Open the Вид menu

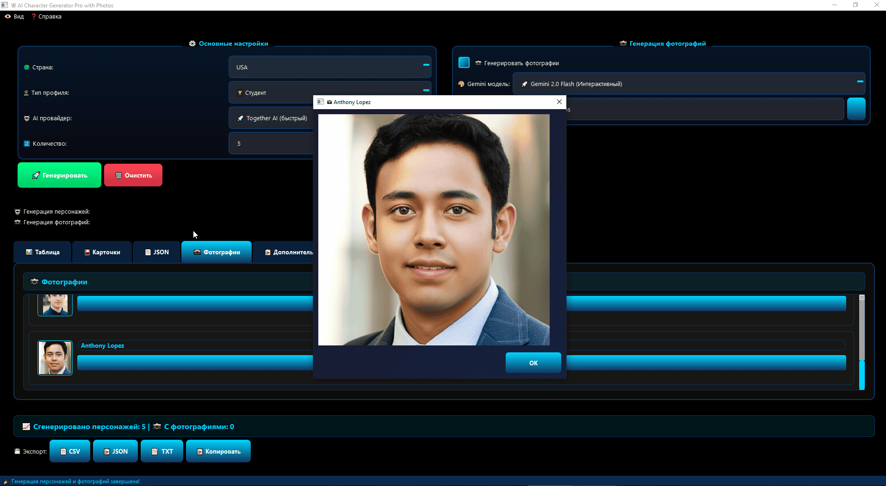point(14,17)
